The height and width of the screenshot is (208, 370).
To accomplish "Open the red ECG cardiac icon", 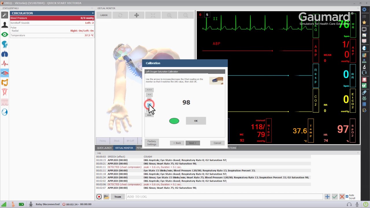I will pyautogui.click(x=5, y=64).
